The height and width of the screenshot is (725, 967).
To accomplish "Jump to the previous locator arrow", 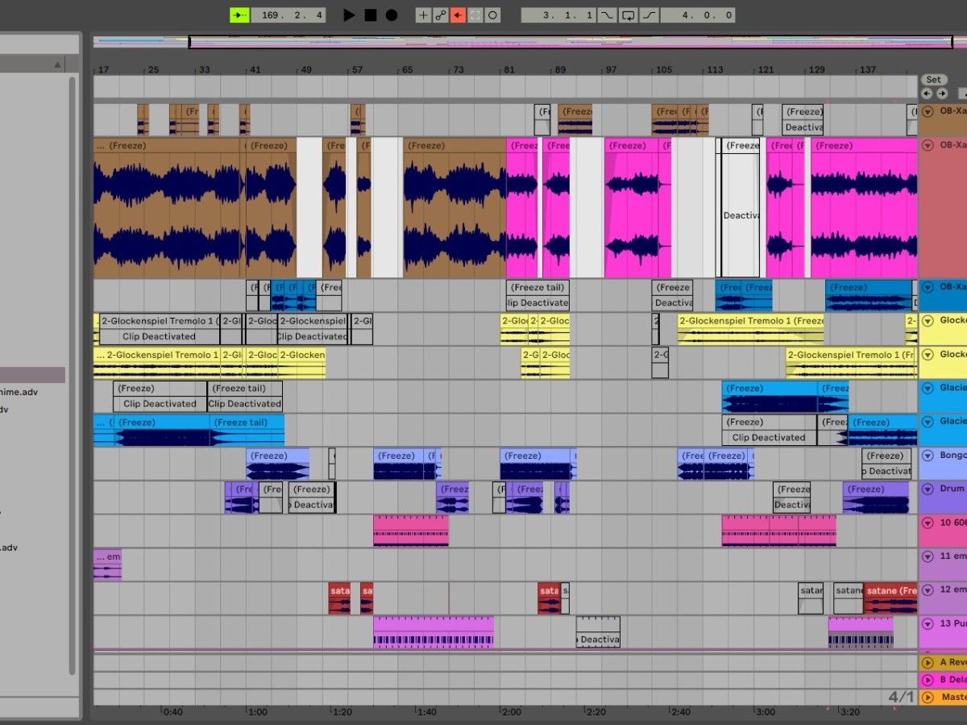I will [x=926, y=94].
